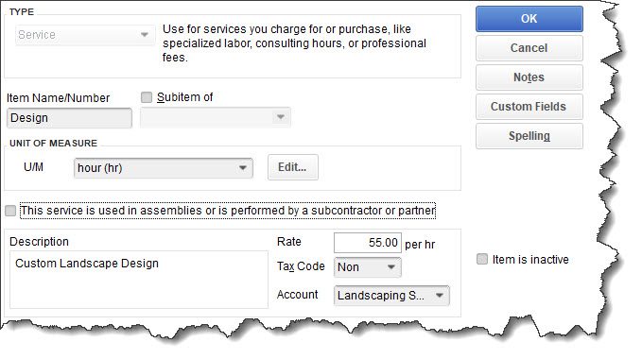Click the Edit... unit of measure button
Image resolution: width=642 pixels, height=359 pixels.
pyautogui.click(x=293, y=167)
